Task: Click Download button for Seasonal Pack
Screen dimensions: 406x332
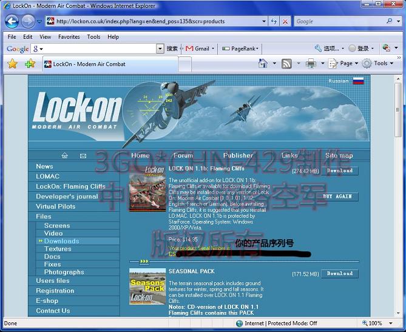Action: (x=340, y=274)
